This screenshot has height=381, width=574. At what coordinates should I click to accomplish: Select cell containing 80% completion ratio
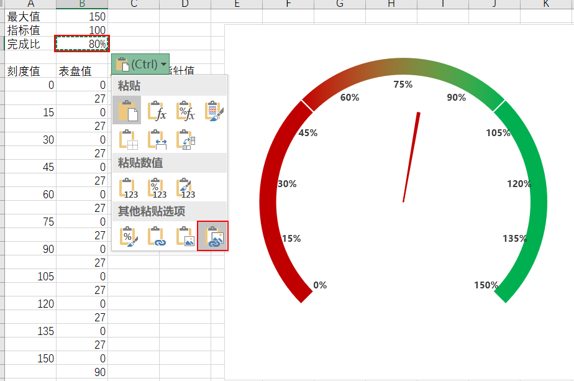pyautogui.click(x=82, y=44)
